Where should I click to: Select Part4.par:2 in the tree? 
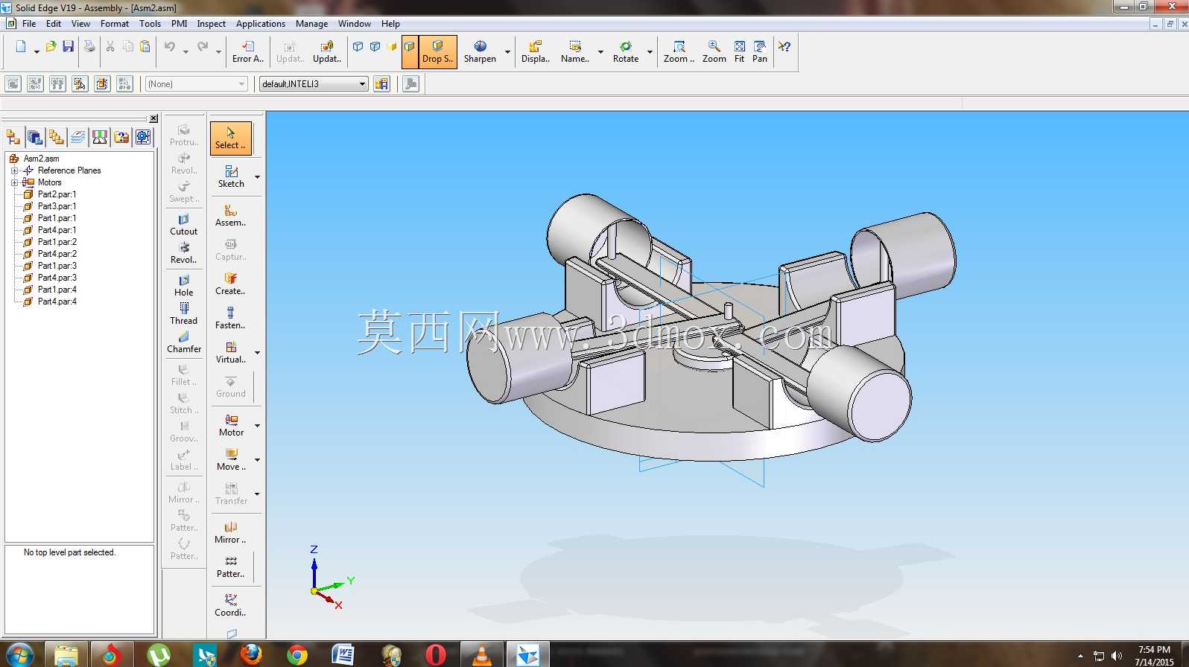[57, 254]
